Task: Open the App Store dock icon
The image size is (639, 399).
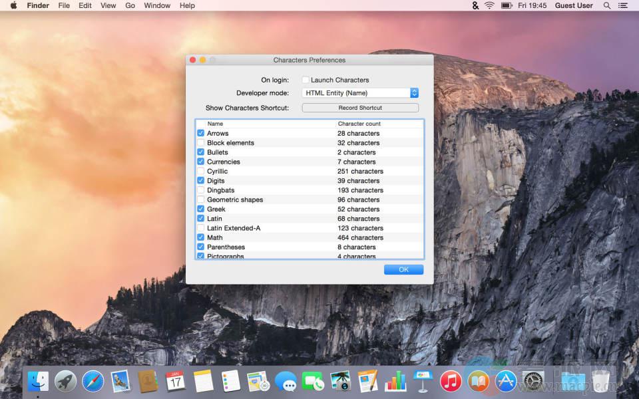Action: click(506, 381)
